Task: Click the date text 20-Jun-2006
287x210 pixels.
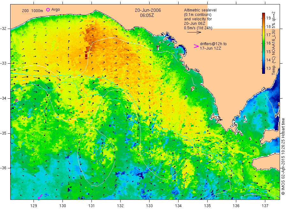Action: (148, 10)
